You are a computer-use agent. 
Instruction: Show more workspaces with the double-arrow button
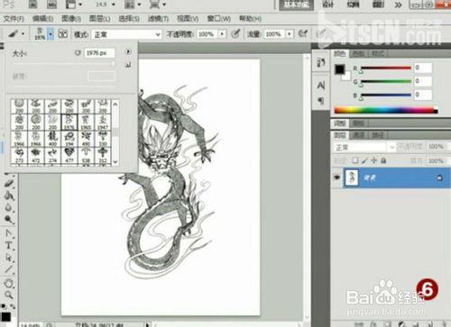[x=399, y=5]
